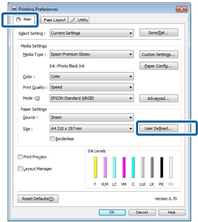Screen dimensions: 198x222
Task: Open Custom Settings... dialog
Action: pos(159,54)
